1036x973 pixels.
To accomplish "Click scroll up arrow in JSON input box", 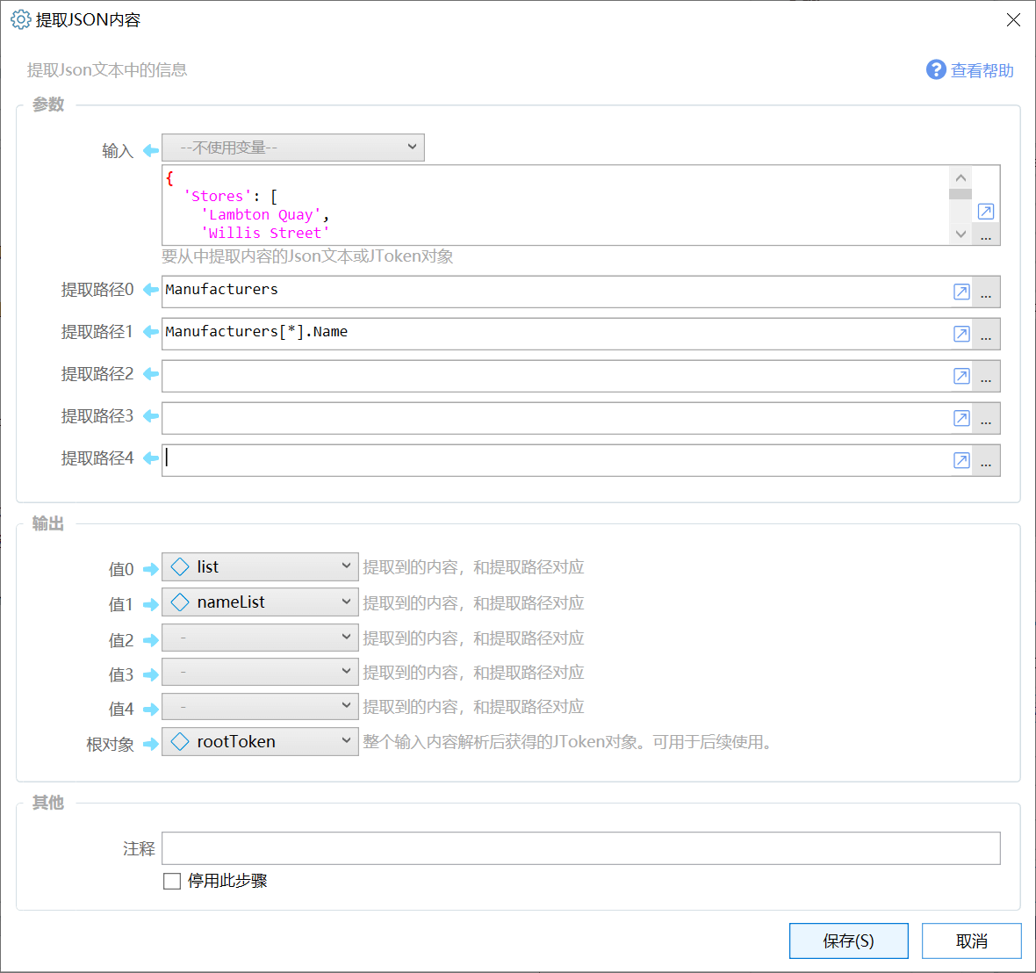I will [960, 177].
